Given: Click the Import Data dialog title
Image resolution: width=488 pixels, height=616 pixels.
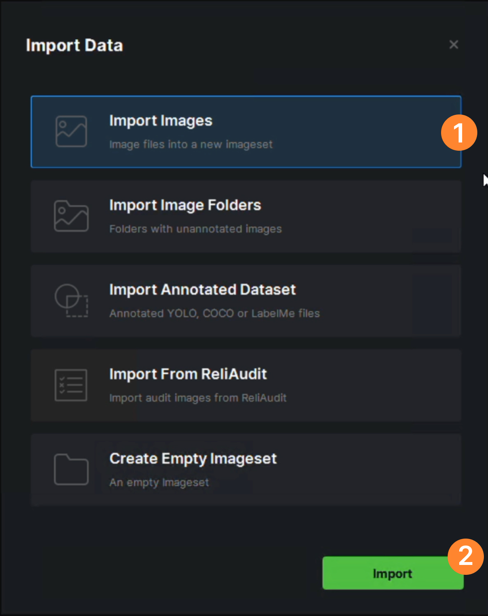Looking at the screenshot, I should point(74,45).
